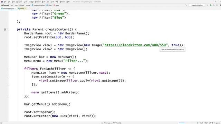
Task: Click the CRLF line separator indicator
Action: tap(206, 123)
